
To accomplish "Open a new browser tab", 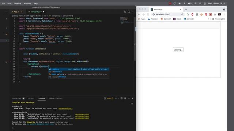I will click(x=186, y=9).
